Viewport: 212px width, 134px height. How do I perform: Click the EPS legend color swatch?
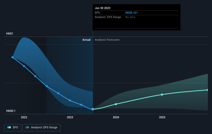click(9, 127)
